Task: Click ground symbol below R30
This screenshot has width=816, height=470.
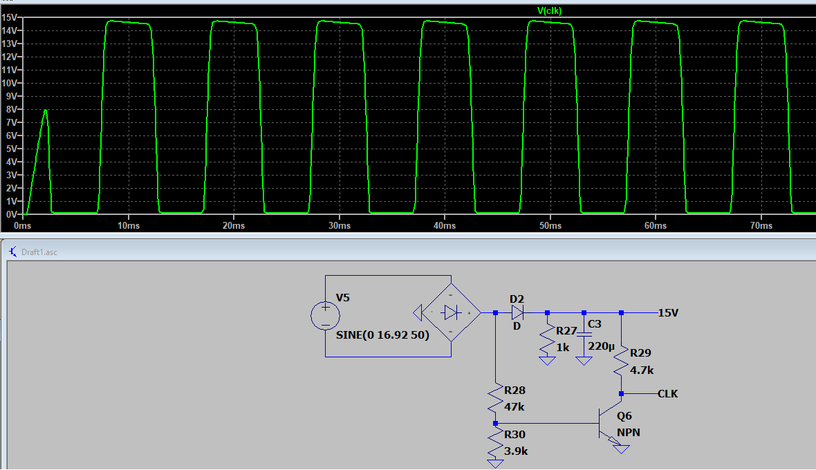Action: [x=495, y=464]
